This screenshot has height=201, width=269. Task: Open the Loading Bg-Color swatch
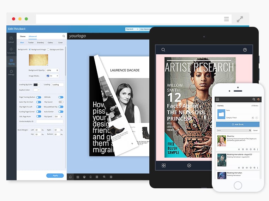[36, 85]
